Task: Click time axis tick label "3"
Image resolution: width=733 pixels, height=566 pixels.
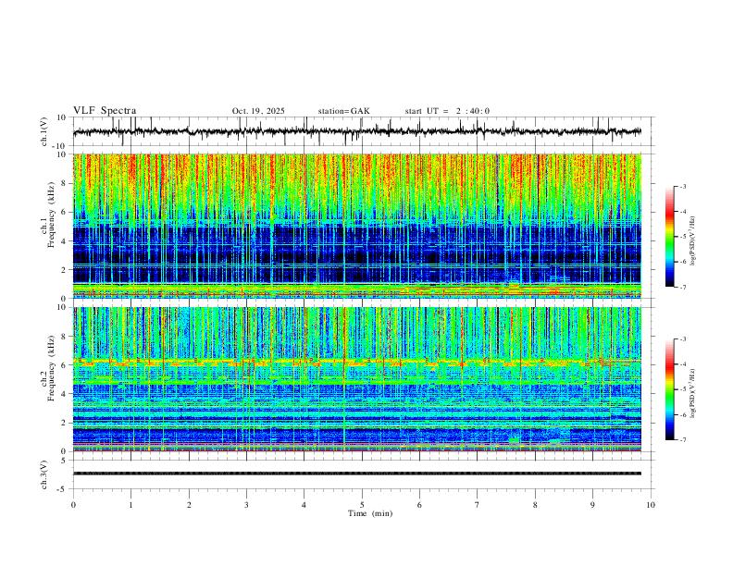Action: pyautogui.click(x=246, y=505)
